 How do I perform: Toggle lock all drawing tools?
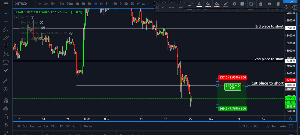6,117
